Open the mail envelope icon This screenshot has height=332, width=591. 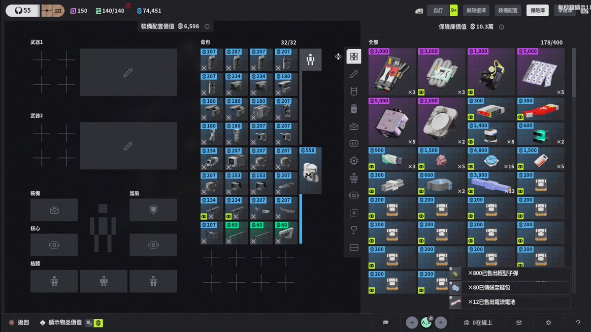pyautogui.click(x=519, y=323)
